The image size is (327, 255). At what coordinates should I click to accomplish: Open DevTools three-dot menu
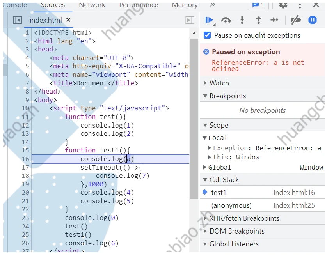300,5
